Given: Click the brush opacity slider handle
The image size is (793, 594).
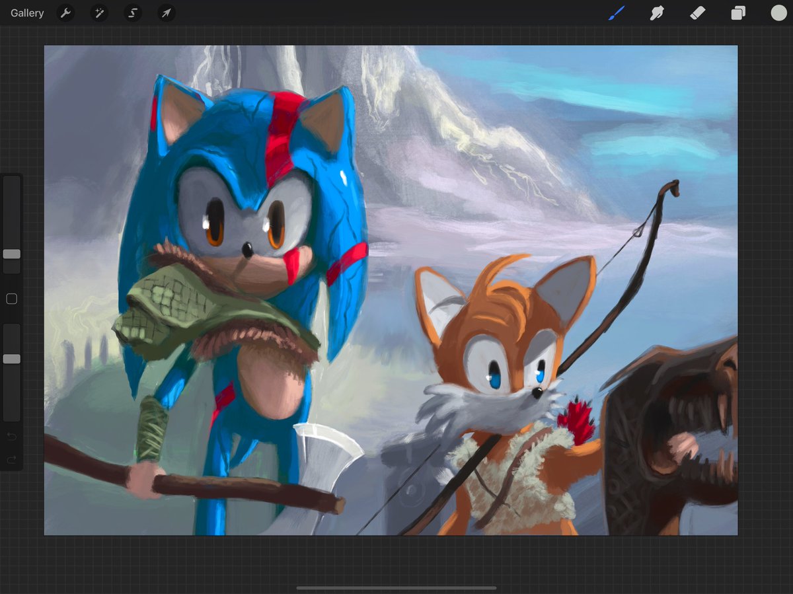Looking at the screenshot, I should tap(12, 359).
